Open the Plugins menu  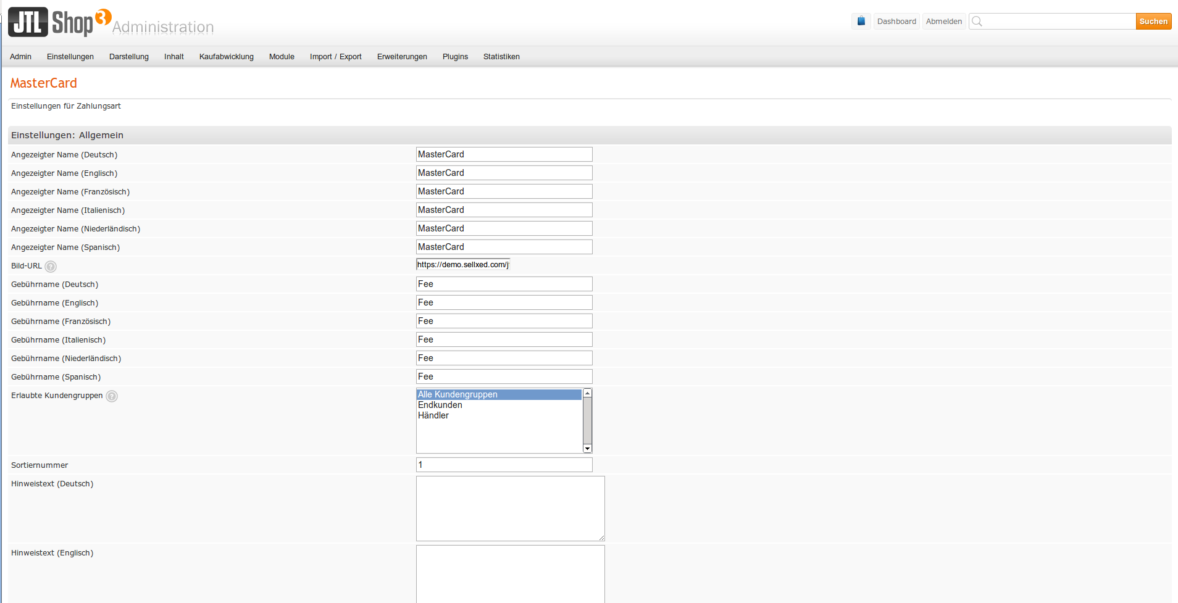(455, 57)
